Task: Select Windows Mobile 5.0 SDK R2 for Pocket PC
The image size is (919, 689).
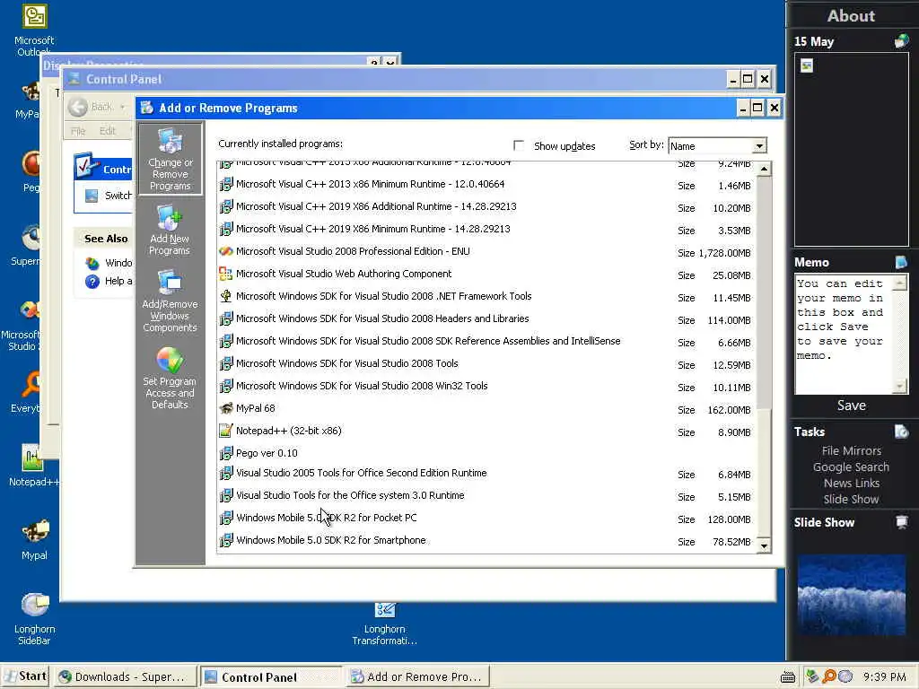Action: [x=486, y=519]
